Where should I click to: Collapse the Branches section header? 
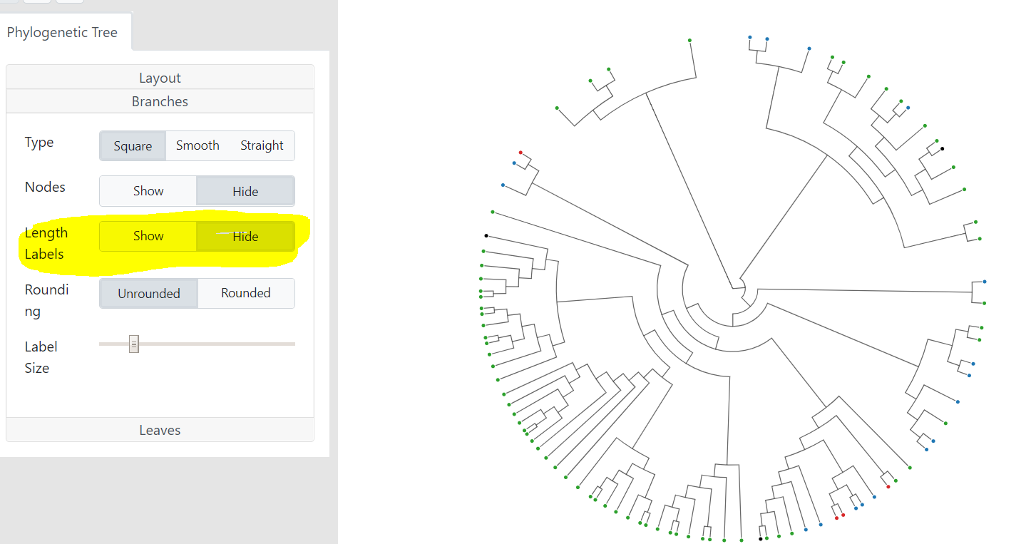pyautogui.click(x=160, y=101)
